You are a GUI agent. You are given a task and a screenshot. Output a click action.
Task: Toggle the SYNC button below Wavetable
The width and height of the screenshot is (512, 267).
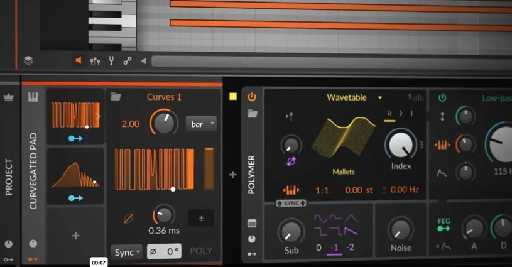pyautogui.click(x=291, y=204)
